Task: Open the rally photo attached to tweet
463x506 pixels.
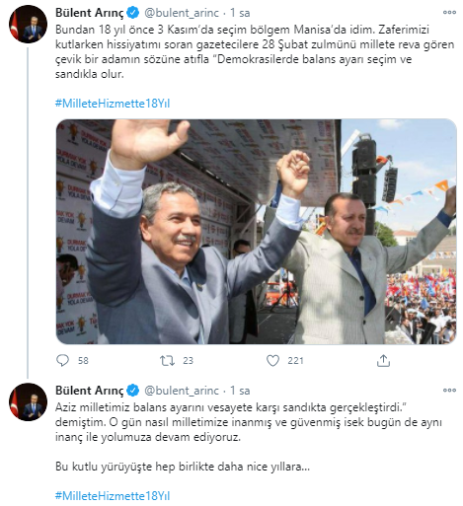Action: point(257,232)
